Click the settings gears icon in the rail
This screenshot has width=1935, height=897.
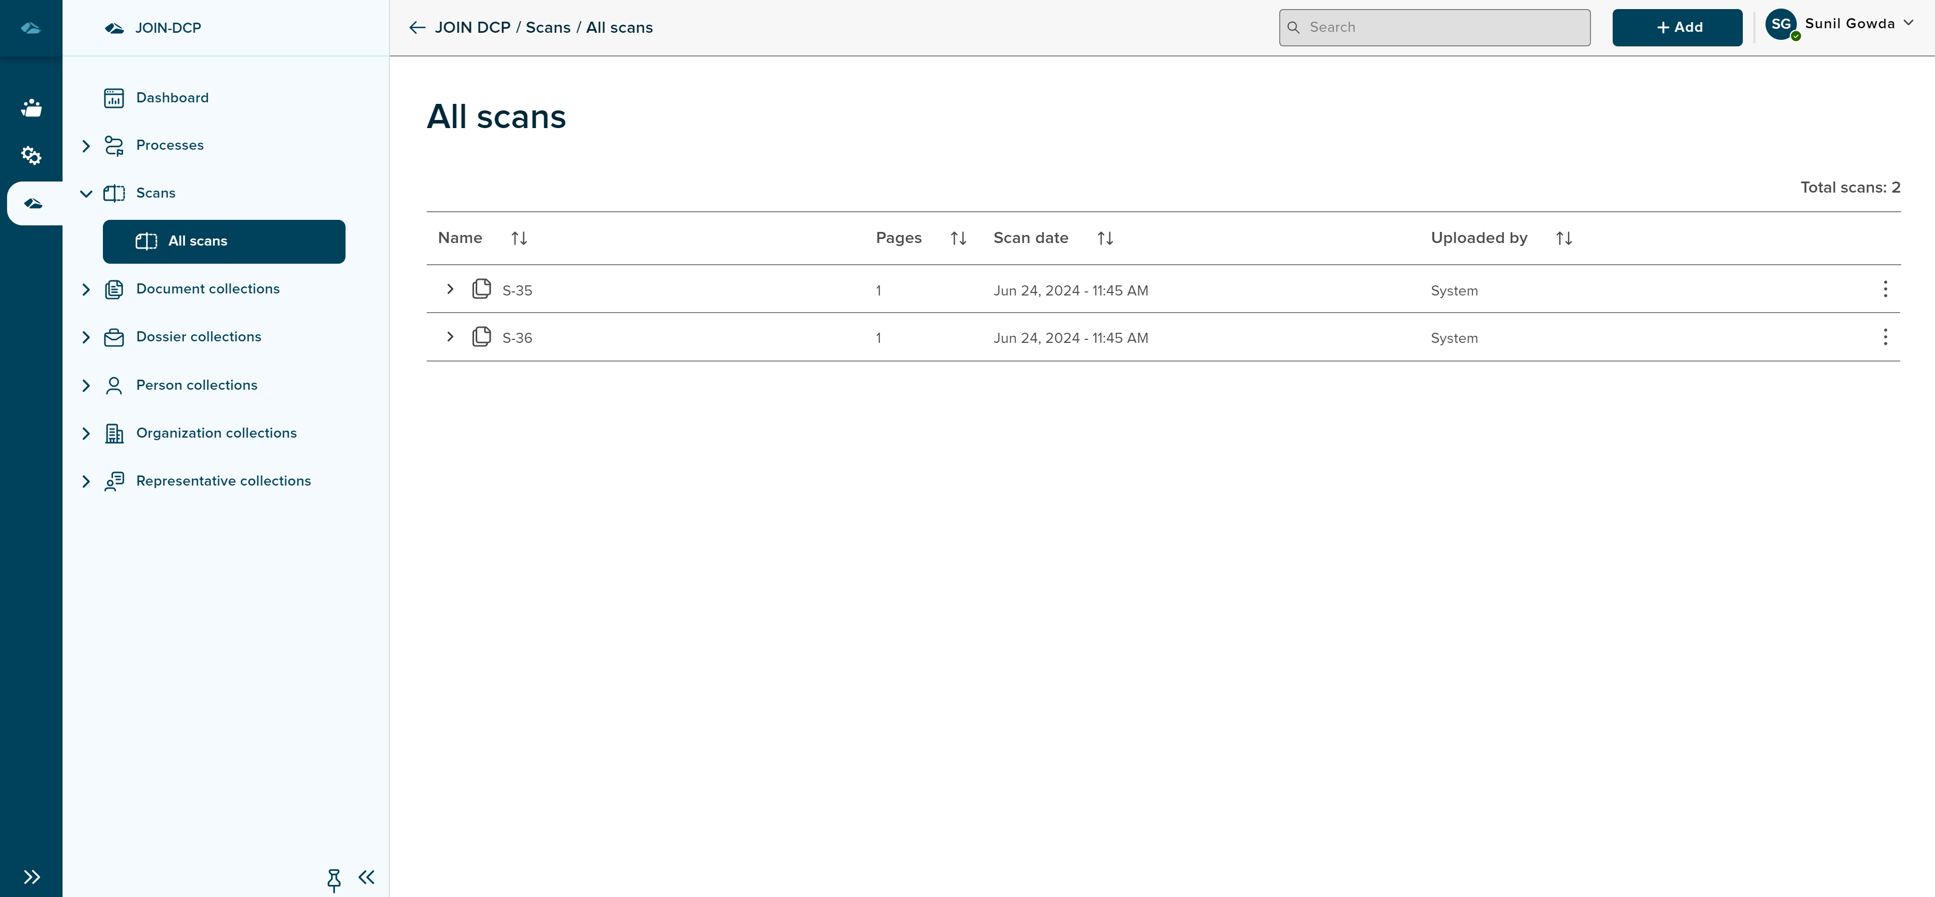[x=32, y=155]
